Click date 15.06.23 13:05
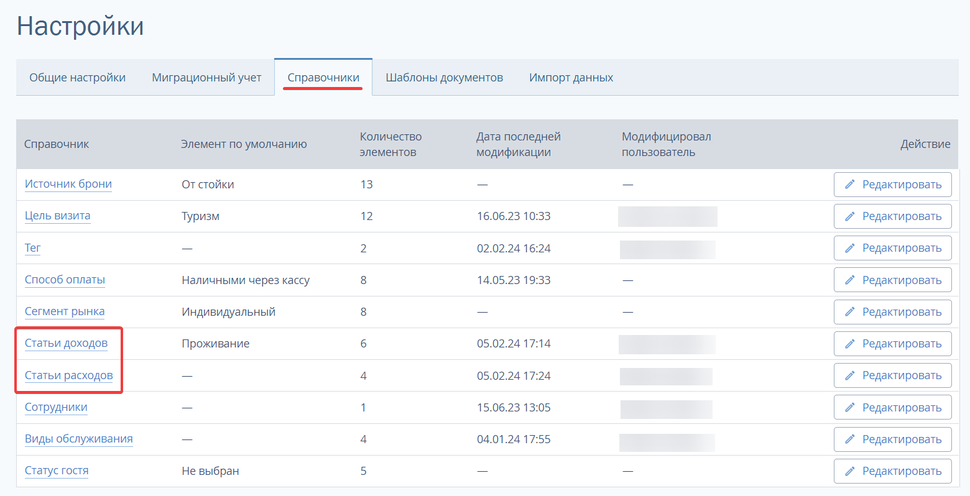The width and height of the screenshot is (970, 496). pyautogui.click(x=514, y=408)
